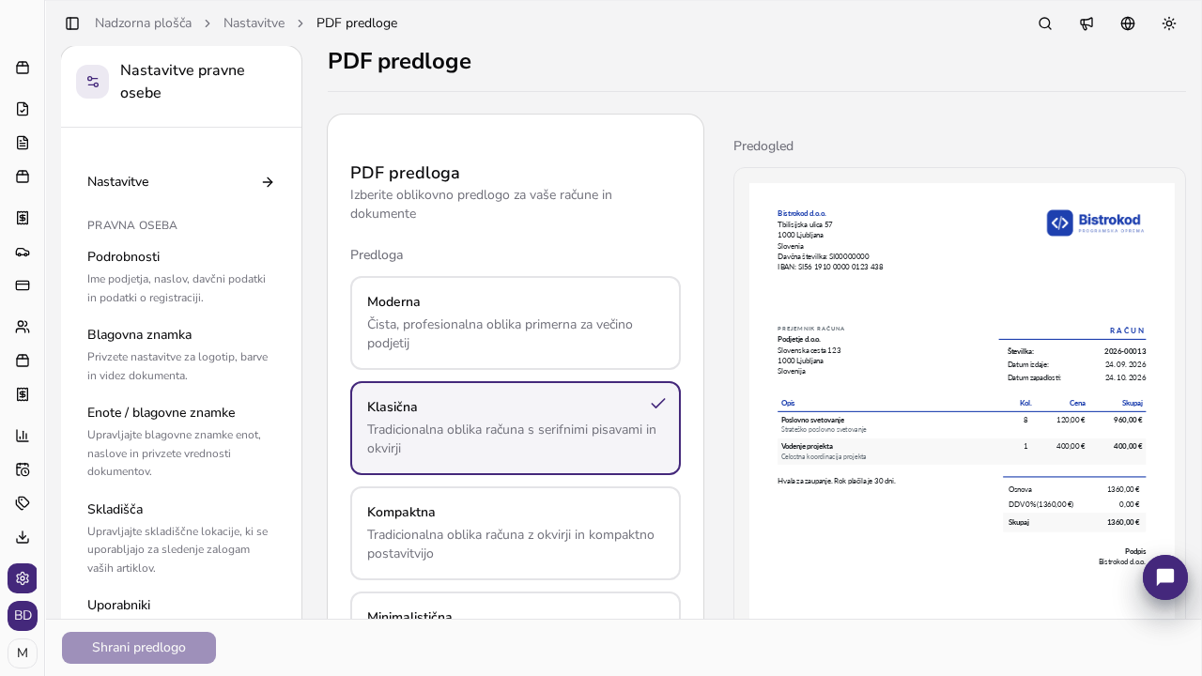Image resolution: width=1202 pixels, height=676 pixels.
Task: Open the announcements megaphone icon
Action: pos(1086,23)
